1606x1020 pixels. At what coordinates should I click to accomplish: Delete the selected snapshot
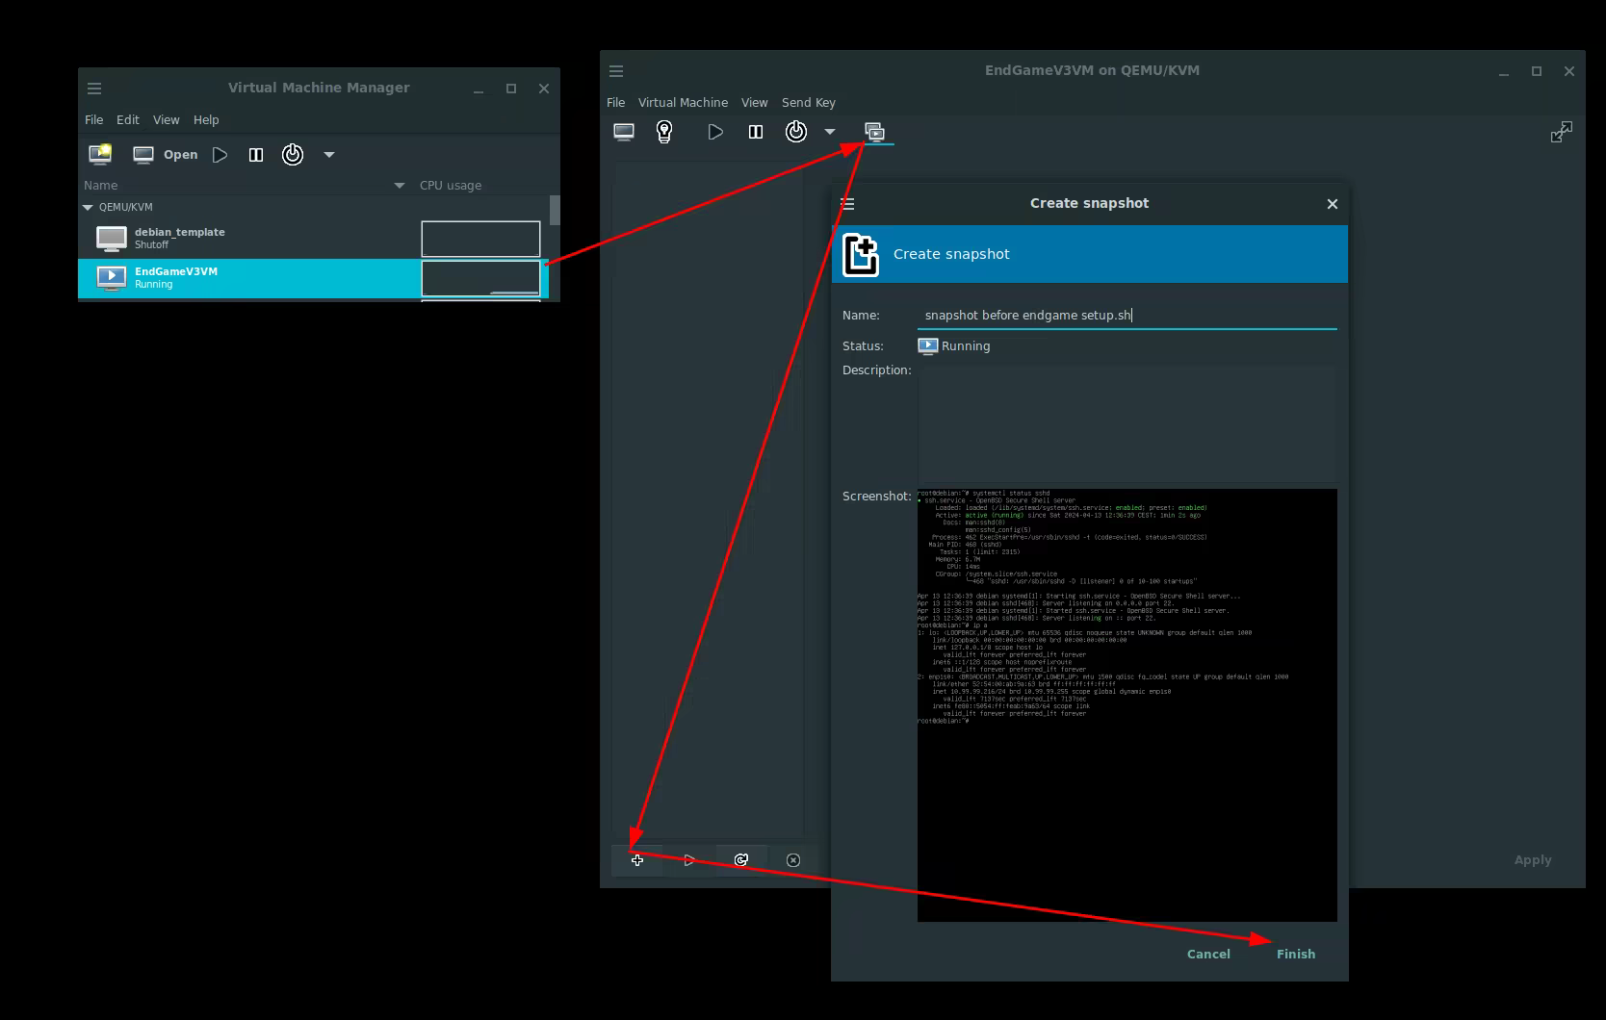793,860
